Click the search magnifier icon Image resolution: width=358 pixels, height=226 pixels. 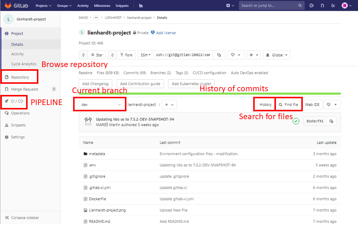(300, 6)
